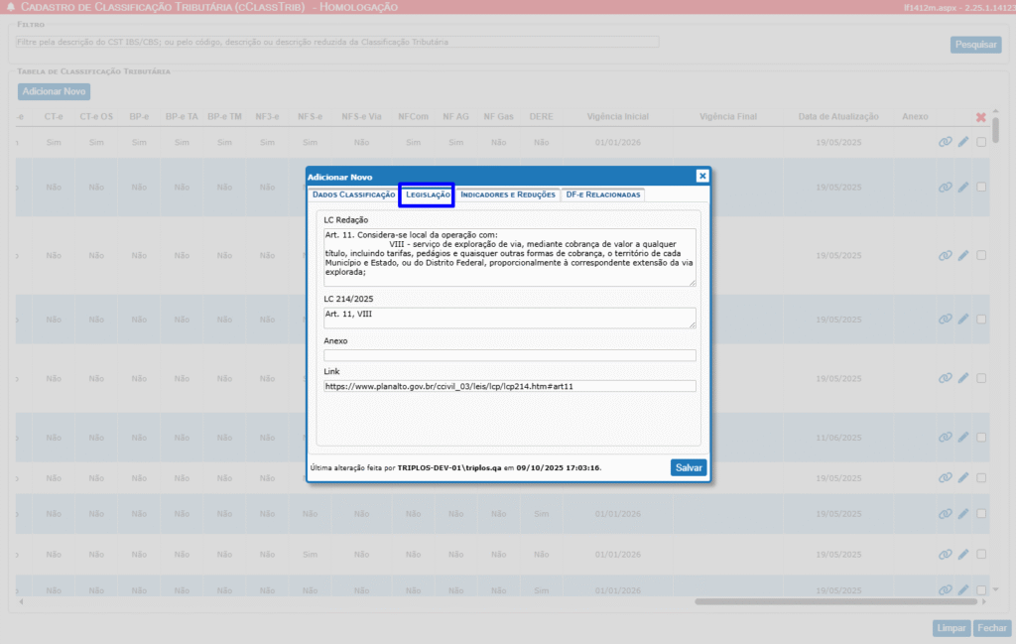1016x644 pixels.
Task: Focus the Link URL text field
Action: (x=509, y=386)
